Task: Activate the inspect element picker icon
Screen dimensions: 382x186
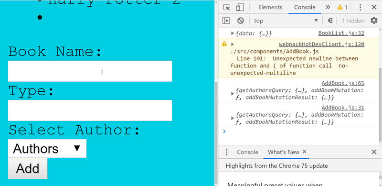Action: 226,7
